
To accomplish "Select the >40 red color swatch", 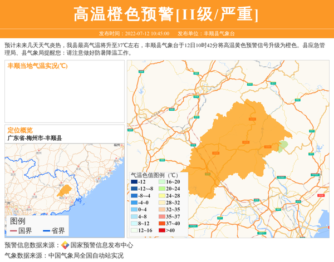I will click(160, 230).
